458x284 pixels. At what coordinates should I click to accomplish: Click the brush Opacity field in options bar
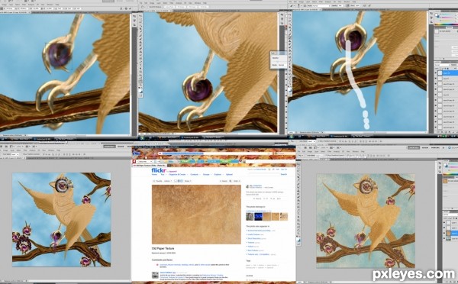340,5
